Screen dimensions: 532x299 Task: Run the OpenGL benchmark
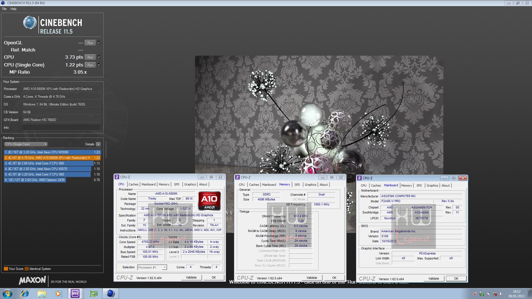[90, 43]
